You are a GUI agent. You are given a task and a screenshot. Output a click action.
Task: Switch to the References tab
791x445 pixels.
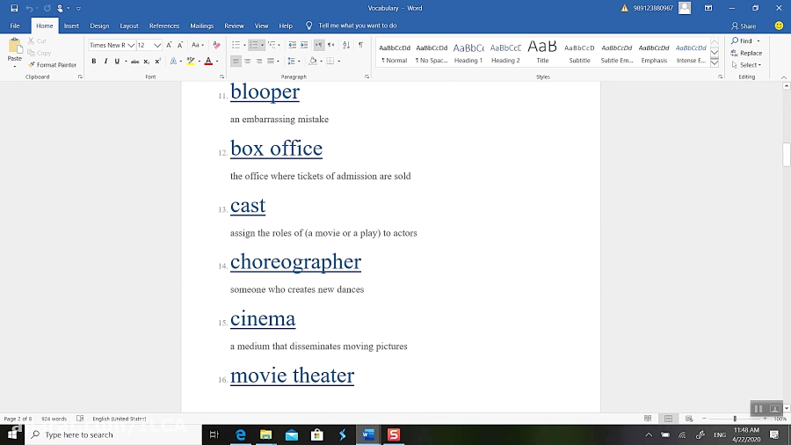[x=164, y=26]
